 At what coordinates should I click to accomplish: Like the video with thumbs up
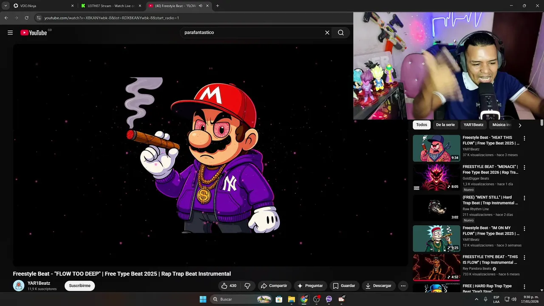click(228, 286)
